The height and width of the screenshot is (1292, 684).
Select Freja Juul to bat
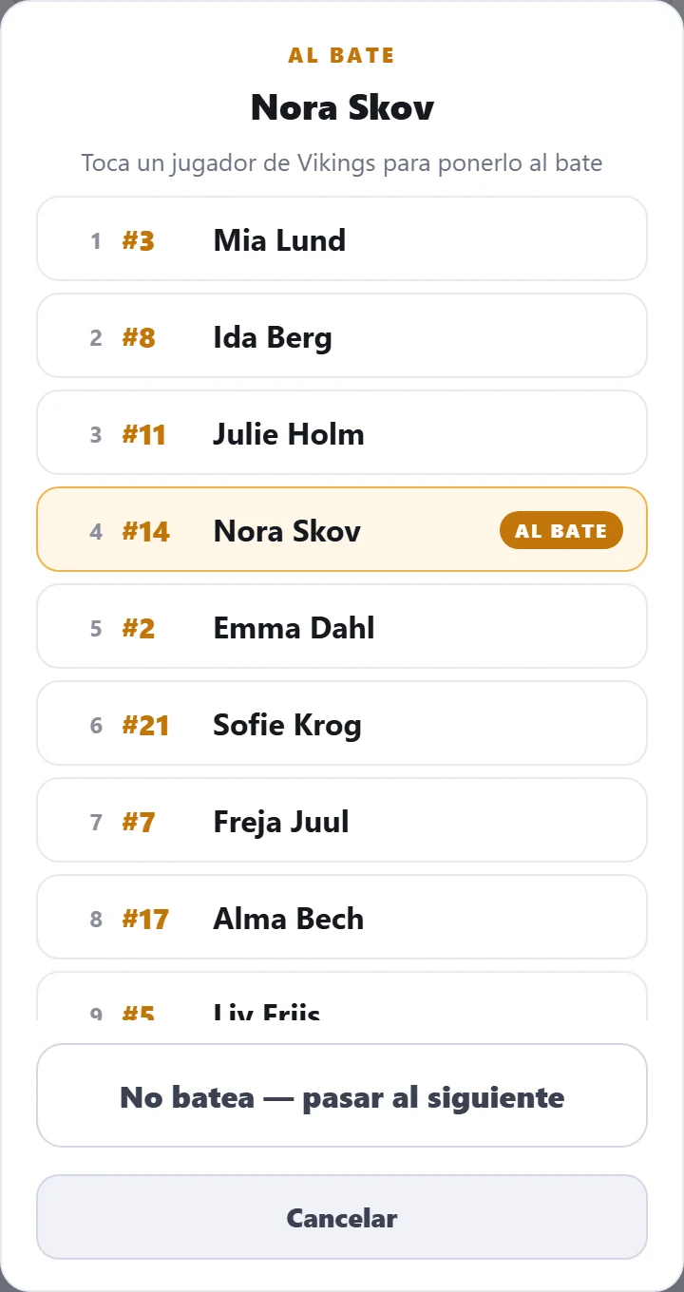(342, 820)
